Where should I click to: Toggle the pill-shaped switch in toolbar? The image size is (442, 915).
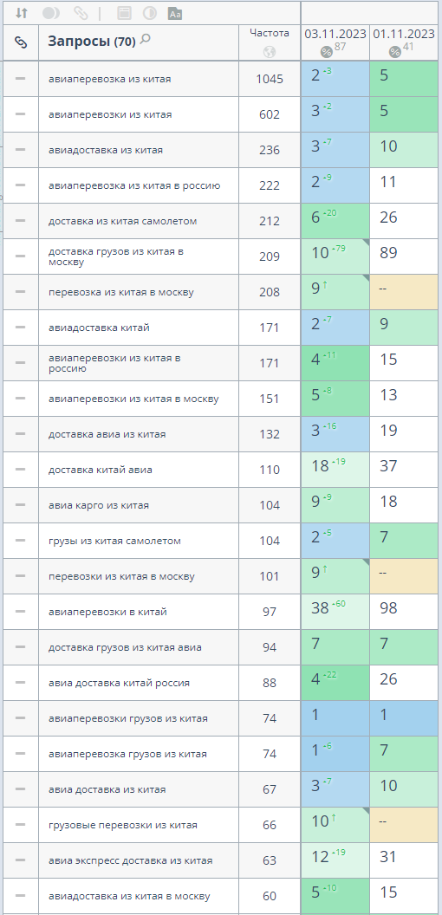51,13
